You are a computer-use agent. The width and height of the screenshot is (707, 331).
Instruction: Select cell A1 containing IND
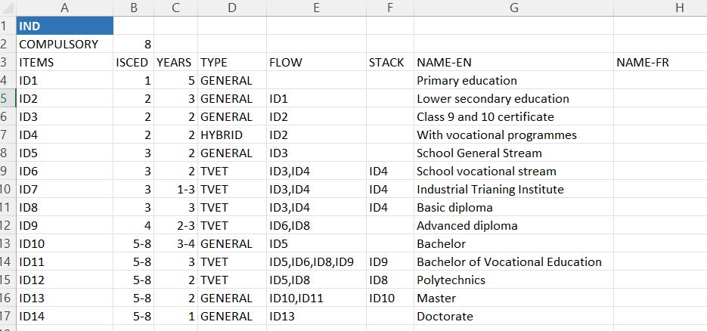pyautogui.click(x=64, y=26)
